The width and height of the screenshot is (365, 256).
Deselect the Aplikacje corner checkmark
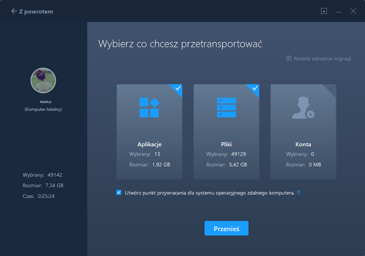coord(178,89)
